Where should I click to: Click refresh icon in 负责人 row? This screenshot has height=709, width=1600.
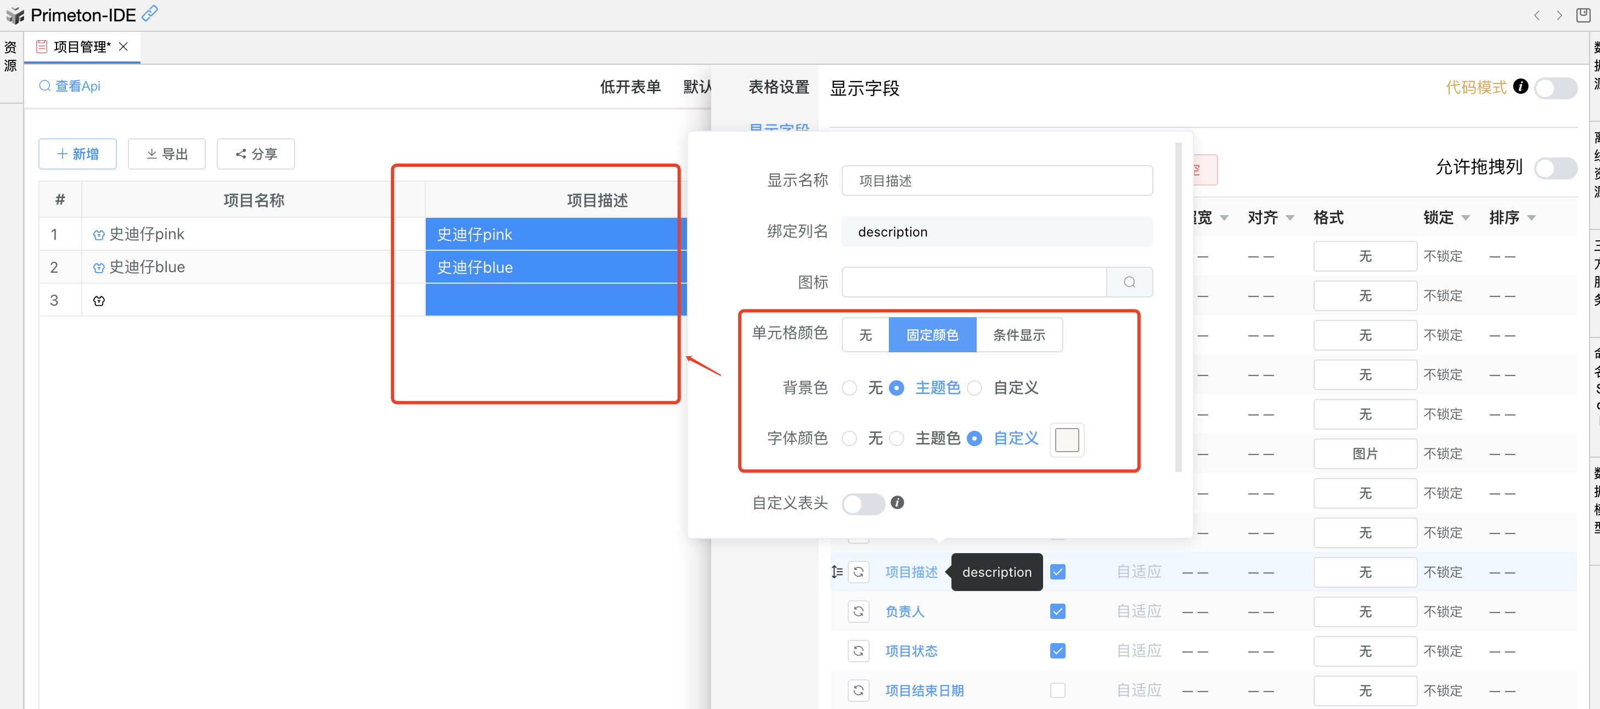coord(858,611)
